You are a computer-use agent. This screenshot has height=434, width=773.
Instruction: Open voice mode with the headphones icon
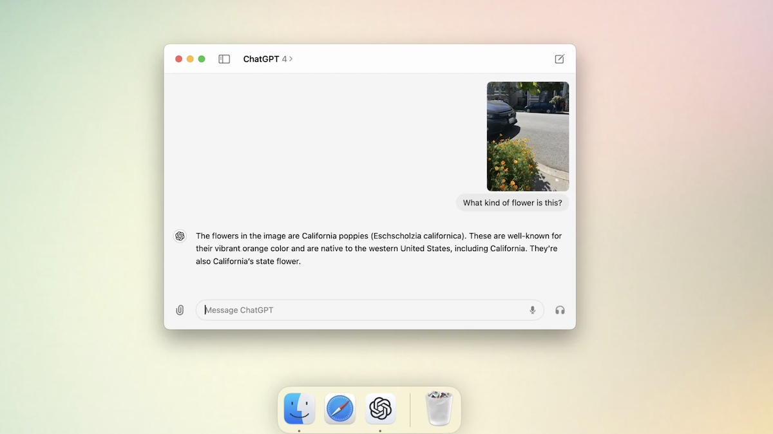click(x=560, y=310)
